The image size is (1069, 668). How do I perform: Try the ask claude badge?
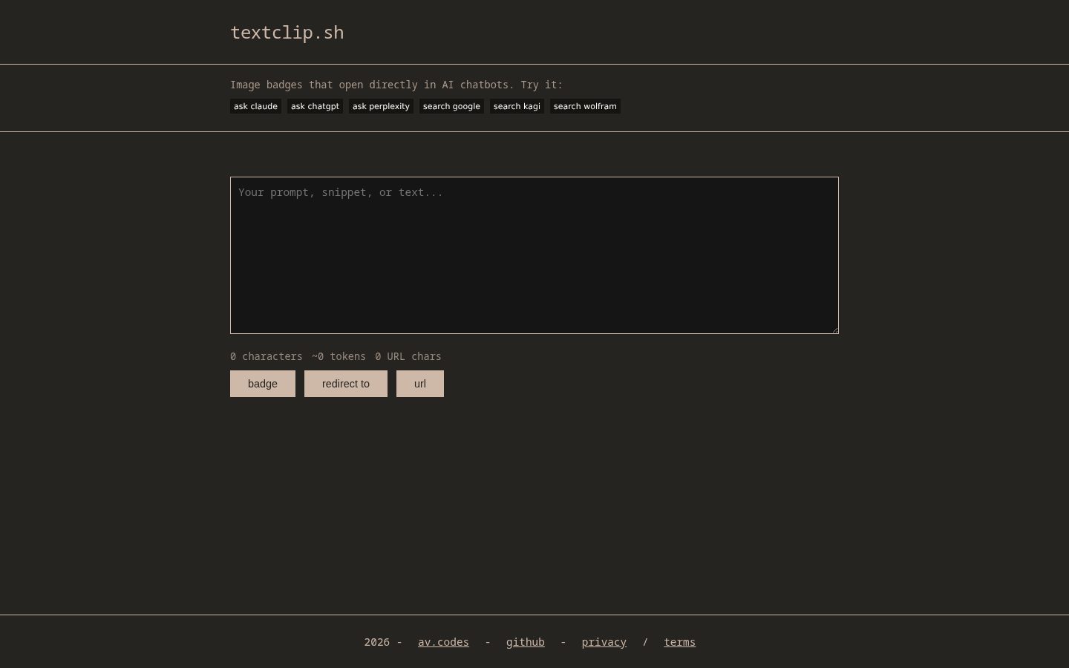(x=255, y=106)
